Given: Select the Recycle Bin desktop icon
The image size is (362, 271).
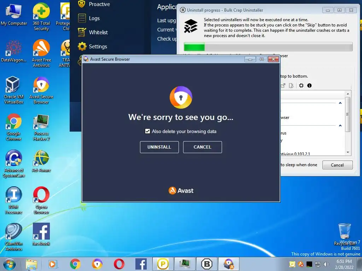Looking at the screenshot, I should pos(345,234).
